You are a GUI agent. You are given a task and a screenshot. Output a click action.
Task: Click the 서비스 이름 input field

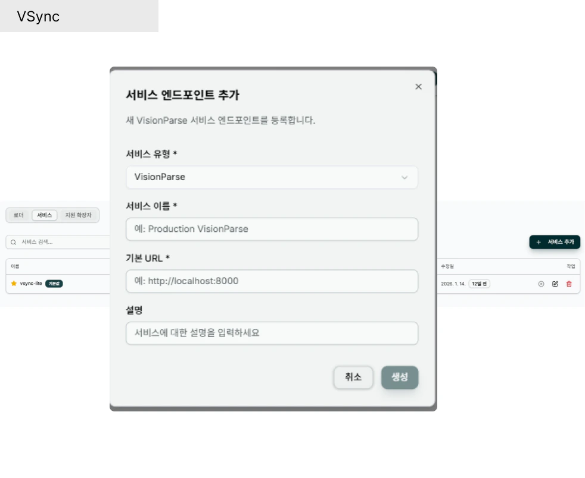pos(272,229)
